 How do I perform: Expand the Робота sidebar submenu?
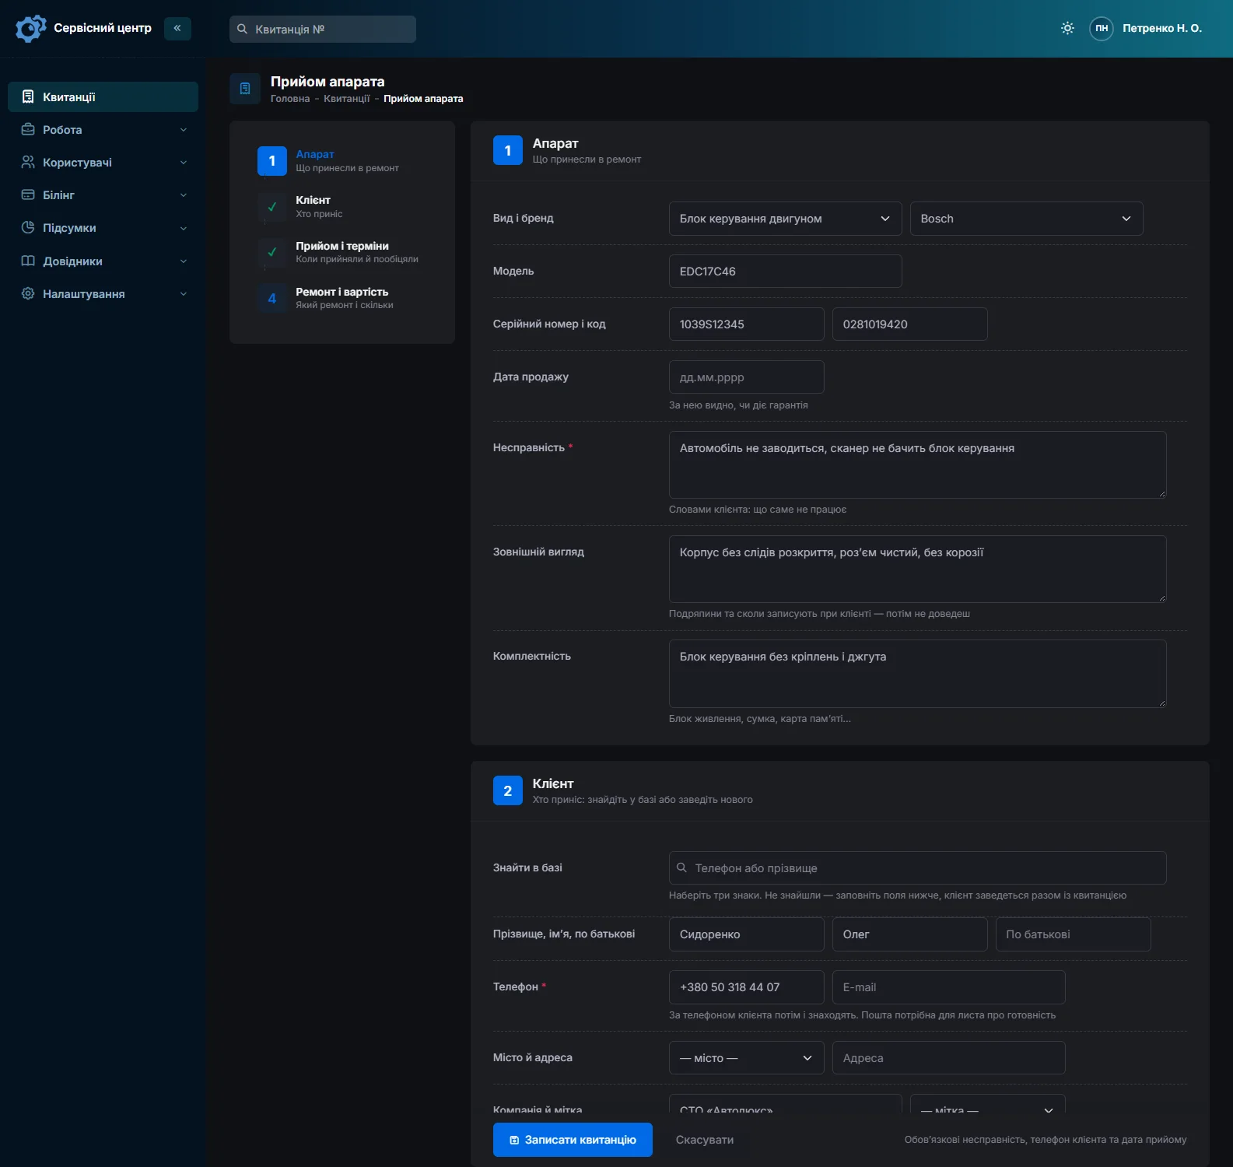coord(184,130)
